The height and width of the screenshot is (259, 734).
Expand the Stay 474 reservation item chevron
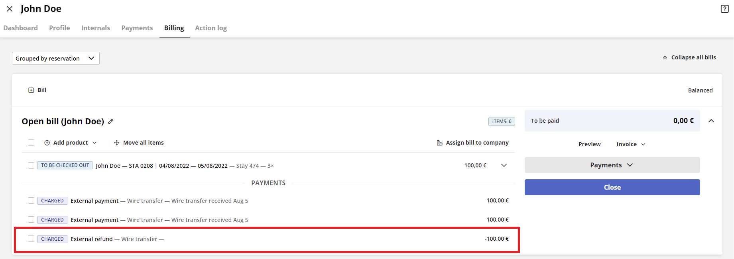click(x=504, y=165)
